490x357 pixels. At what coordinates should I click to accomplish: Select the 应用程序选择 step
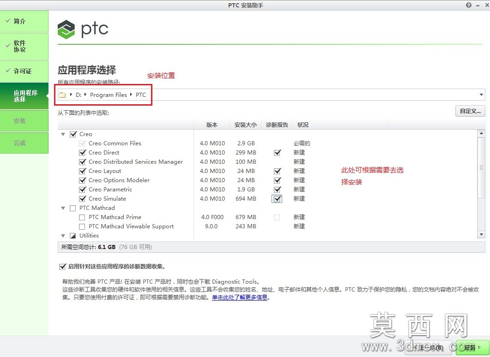[x=24, y=96]
